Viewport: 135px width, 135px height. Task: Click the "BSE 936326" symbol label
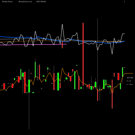pyautogui.click(x=41, y=2)
